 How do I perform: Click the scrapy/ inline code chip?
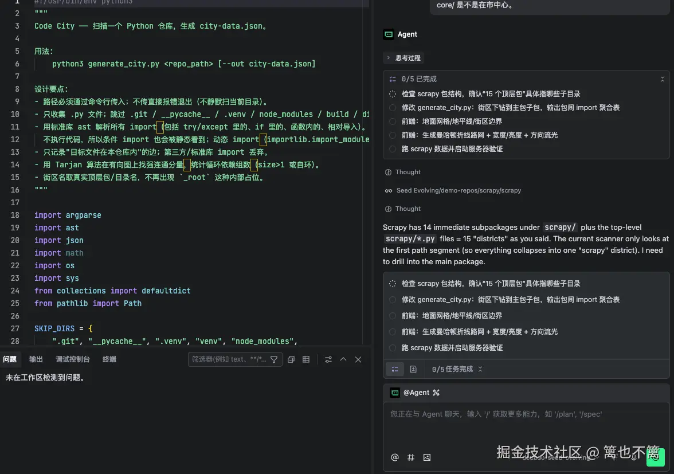click(559, 228)
